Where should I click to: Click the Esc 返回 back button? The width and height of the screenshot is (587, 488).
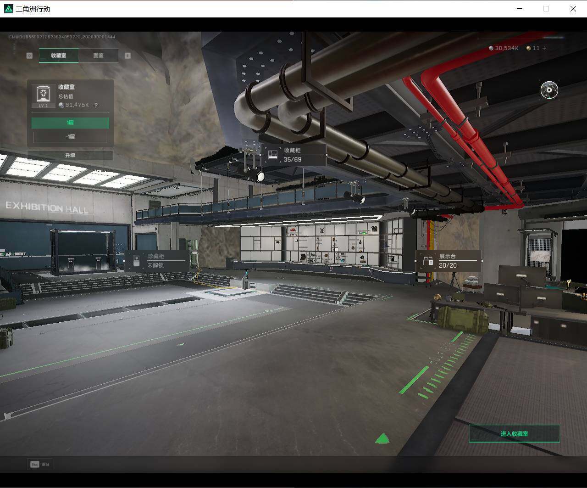point(40,464)
